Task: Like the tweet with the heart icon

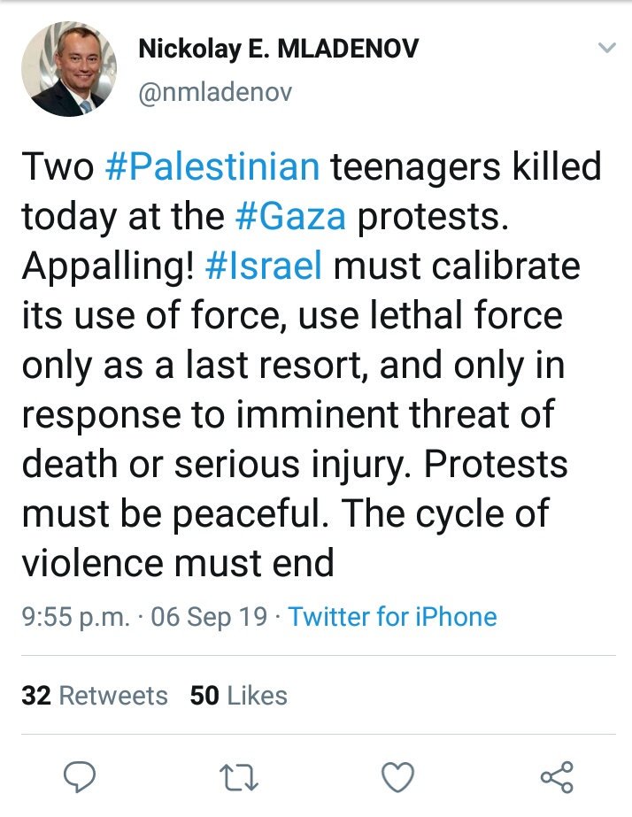Action: pyautogui.click(x=397, y=776)
